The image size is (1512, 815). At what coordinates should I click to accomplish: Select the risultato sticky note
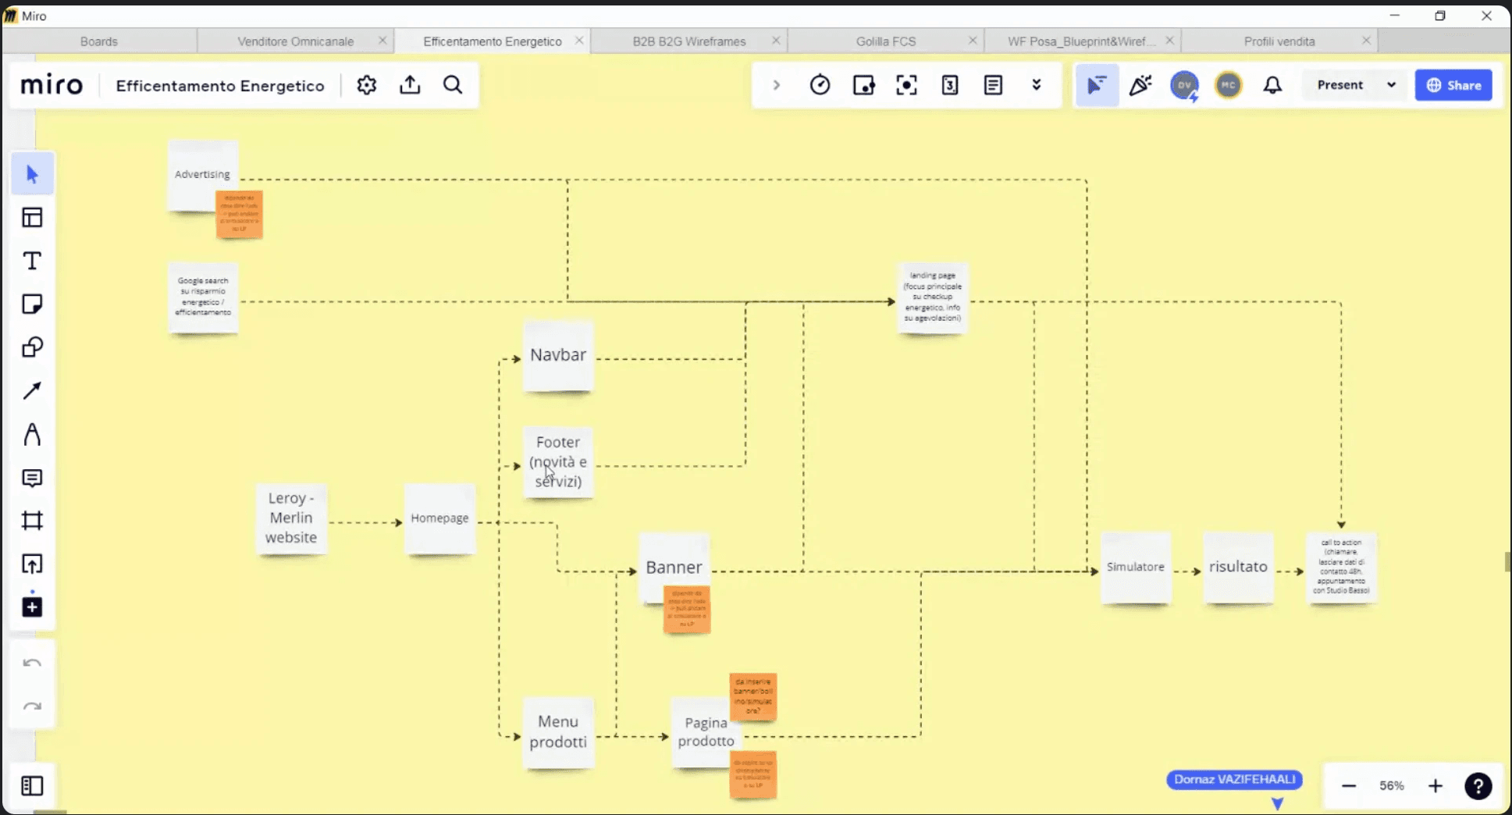point(1238,568)
